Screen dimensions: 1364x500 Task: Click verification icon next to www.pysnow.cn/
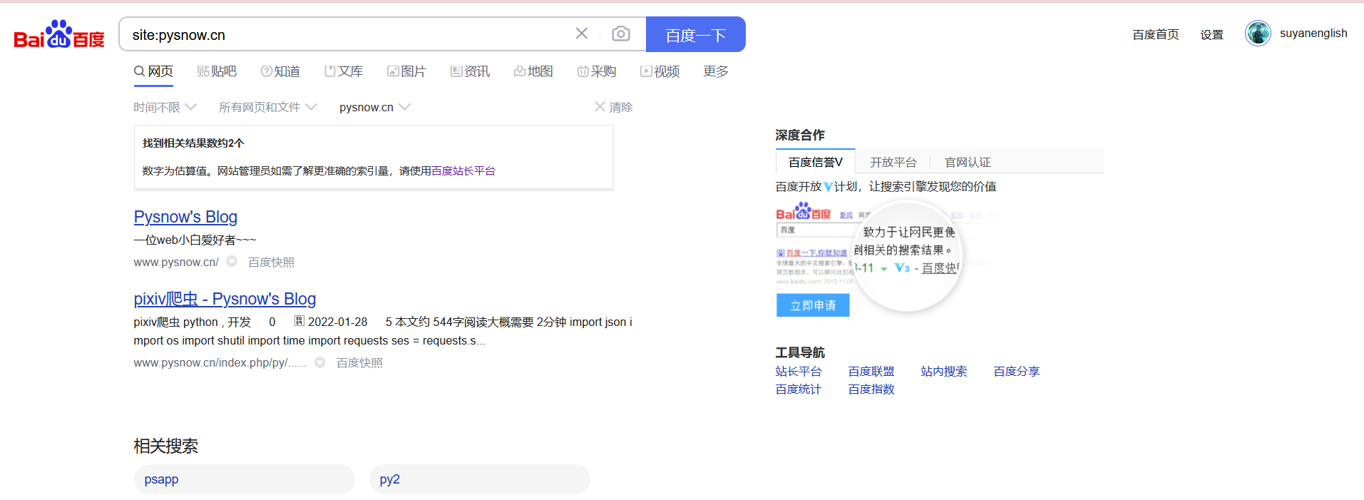point(232,262)
